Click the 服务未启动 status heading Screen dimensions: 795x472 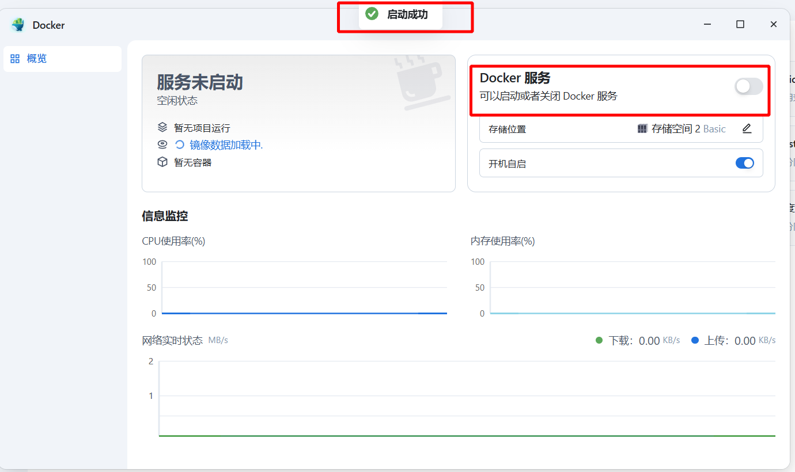pos(200,82)
